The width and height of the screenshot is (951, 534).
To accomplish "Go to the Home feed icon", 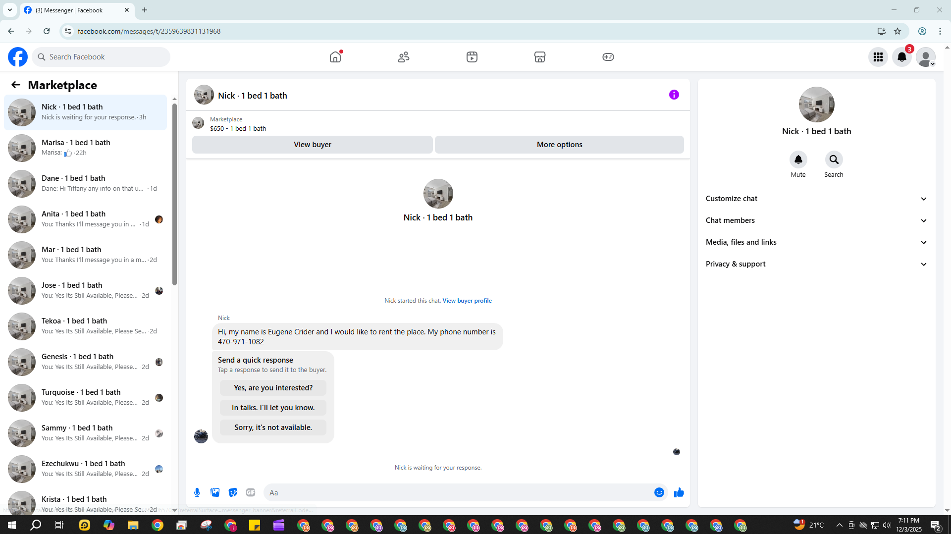I will tap(335, 57).
